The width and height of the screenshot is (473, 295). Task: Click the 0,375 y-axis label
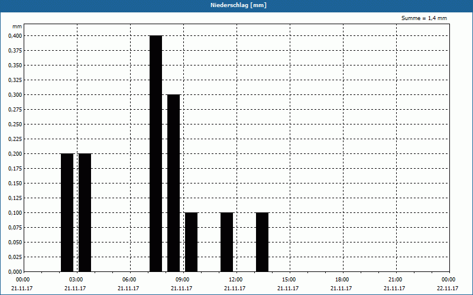(x=15, y=51)
